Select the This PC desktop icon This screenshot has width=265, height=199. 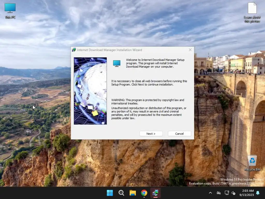click(x=10, y=11)
